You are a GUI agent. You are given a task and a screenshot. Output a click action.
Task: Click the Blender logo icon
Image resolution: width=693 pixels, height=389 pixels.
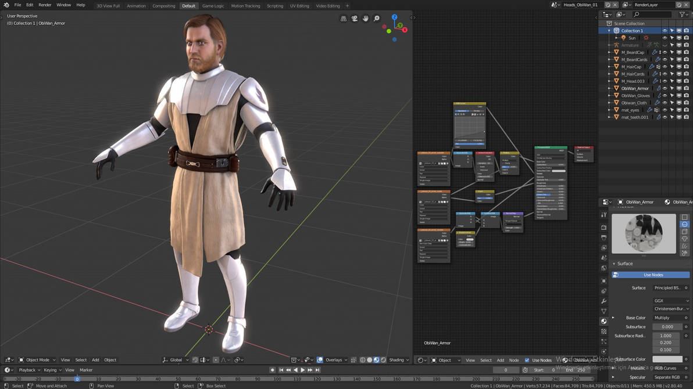pos(6,5)
